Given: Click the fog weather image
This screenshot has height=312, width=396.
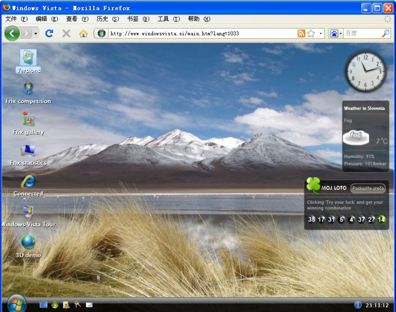Looking at the screenshot, I should click(356, 137).
